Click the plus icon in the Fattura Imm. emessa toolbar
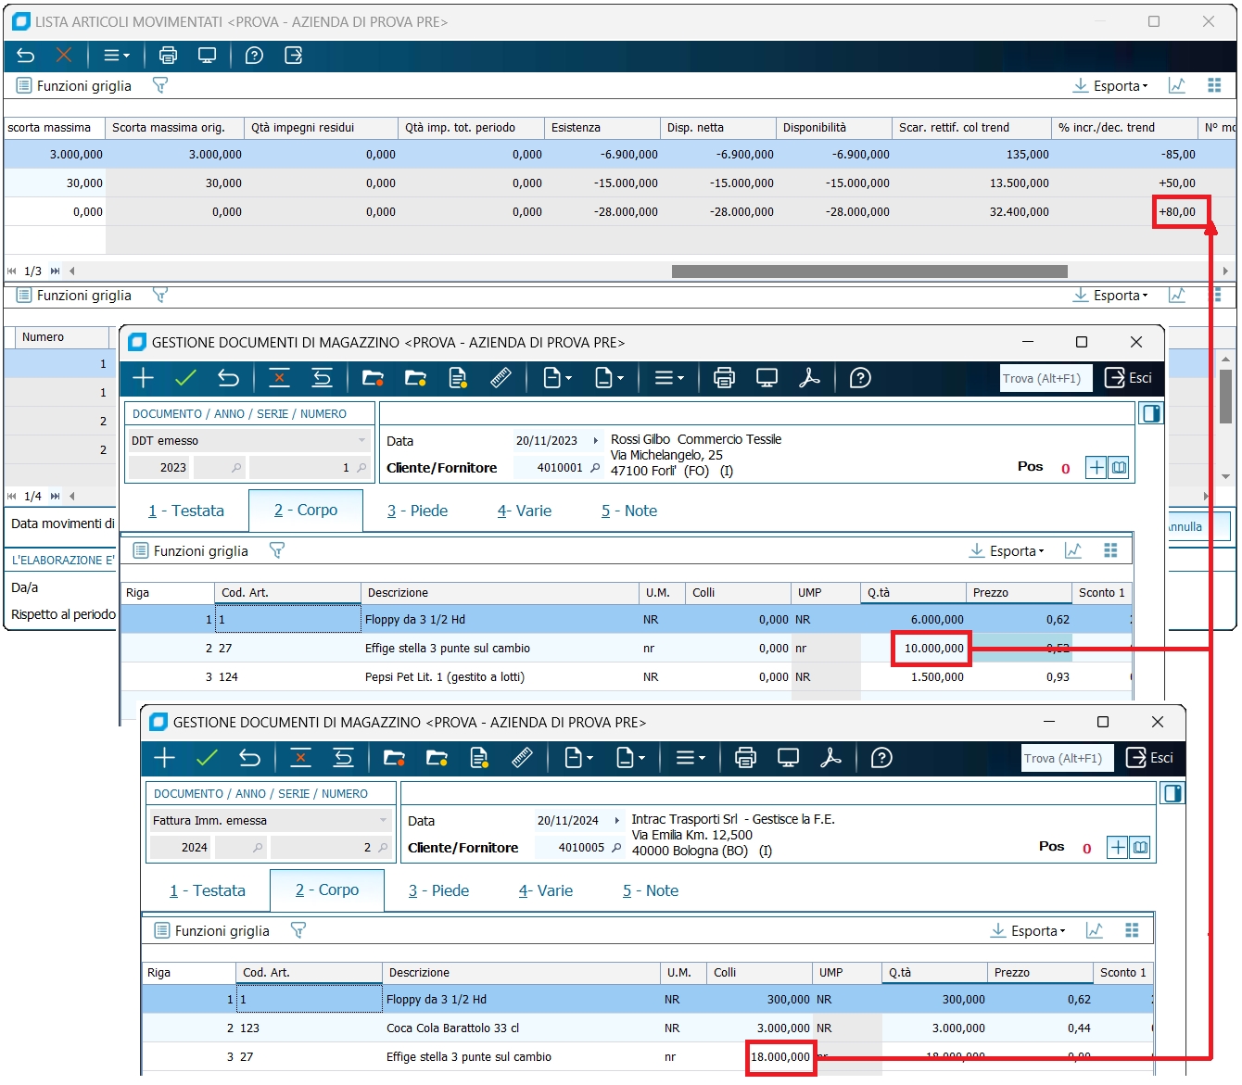 pyautogui.click(x=165, y=758)
